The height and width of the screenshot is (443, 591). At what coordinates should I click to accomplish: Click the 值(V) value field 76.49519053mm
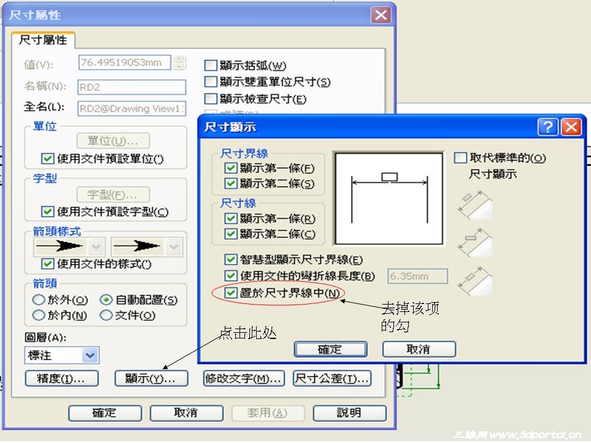[124, 63]
